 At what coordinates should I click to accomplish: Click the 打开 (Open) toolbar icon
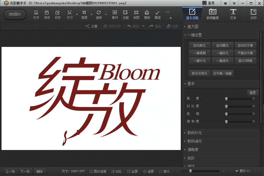pyautogui.click(x=36, y=15)
